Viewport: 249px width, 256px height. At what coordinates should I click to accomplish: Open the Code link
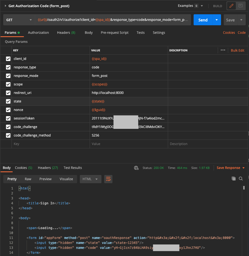click(x=242, y=33)
